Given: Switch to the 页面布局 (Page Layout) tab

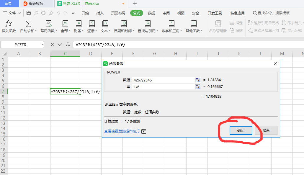Looking at the screenshot, I should (x=118, y=13).
